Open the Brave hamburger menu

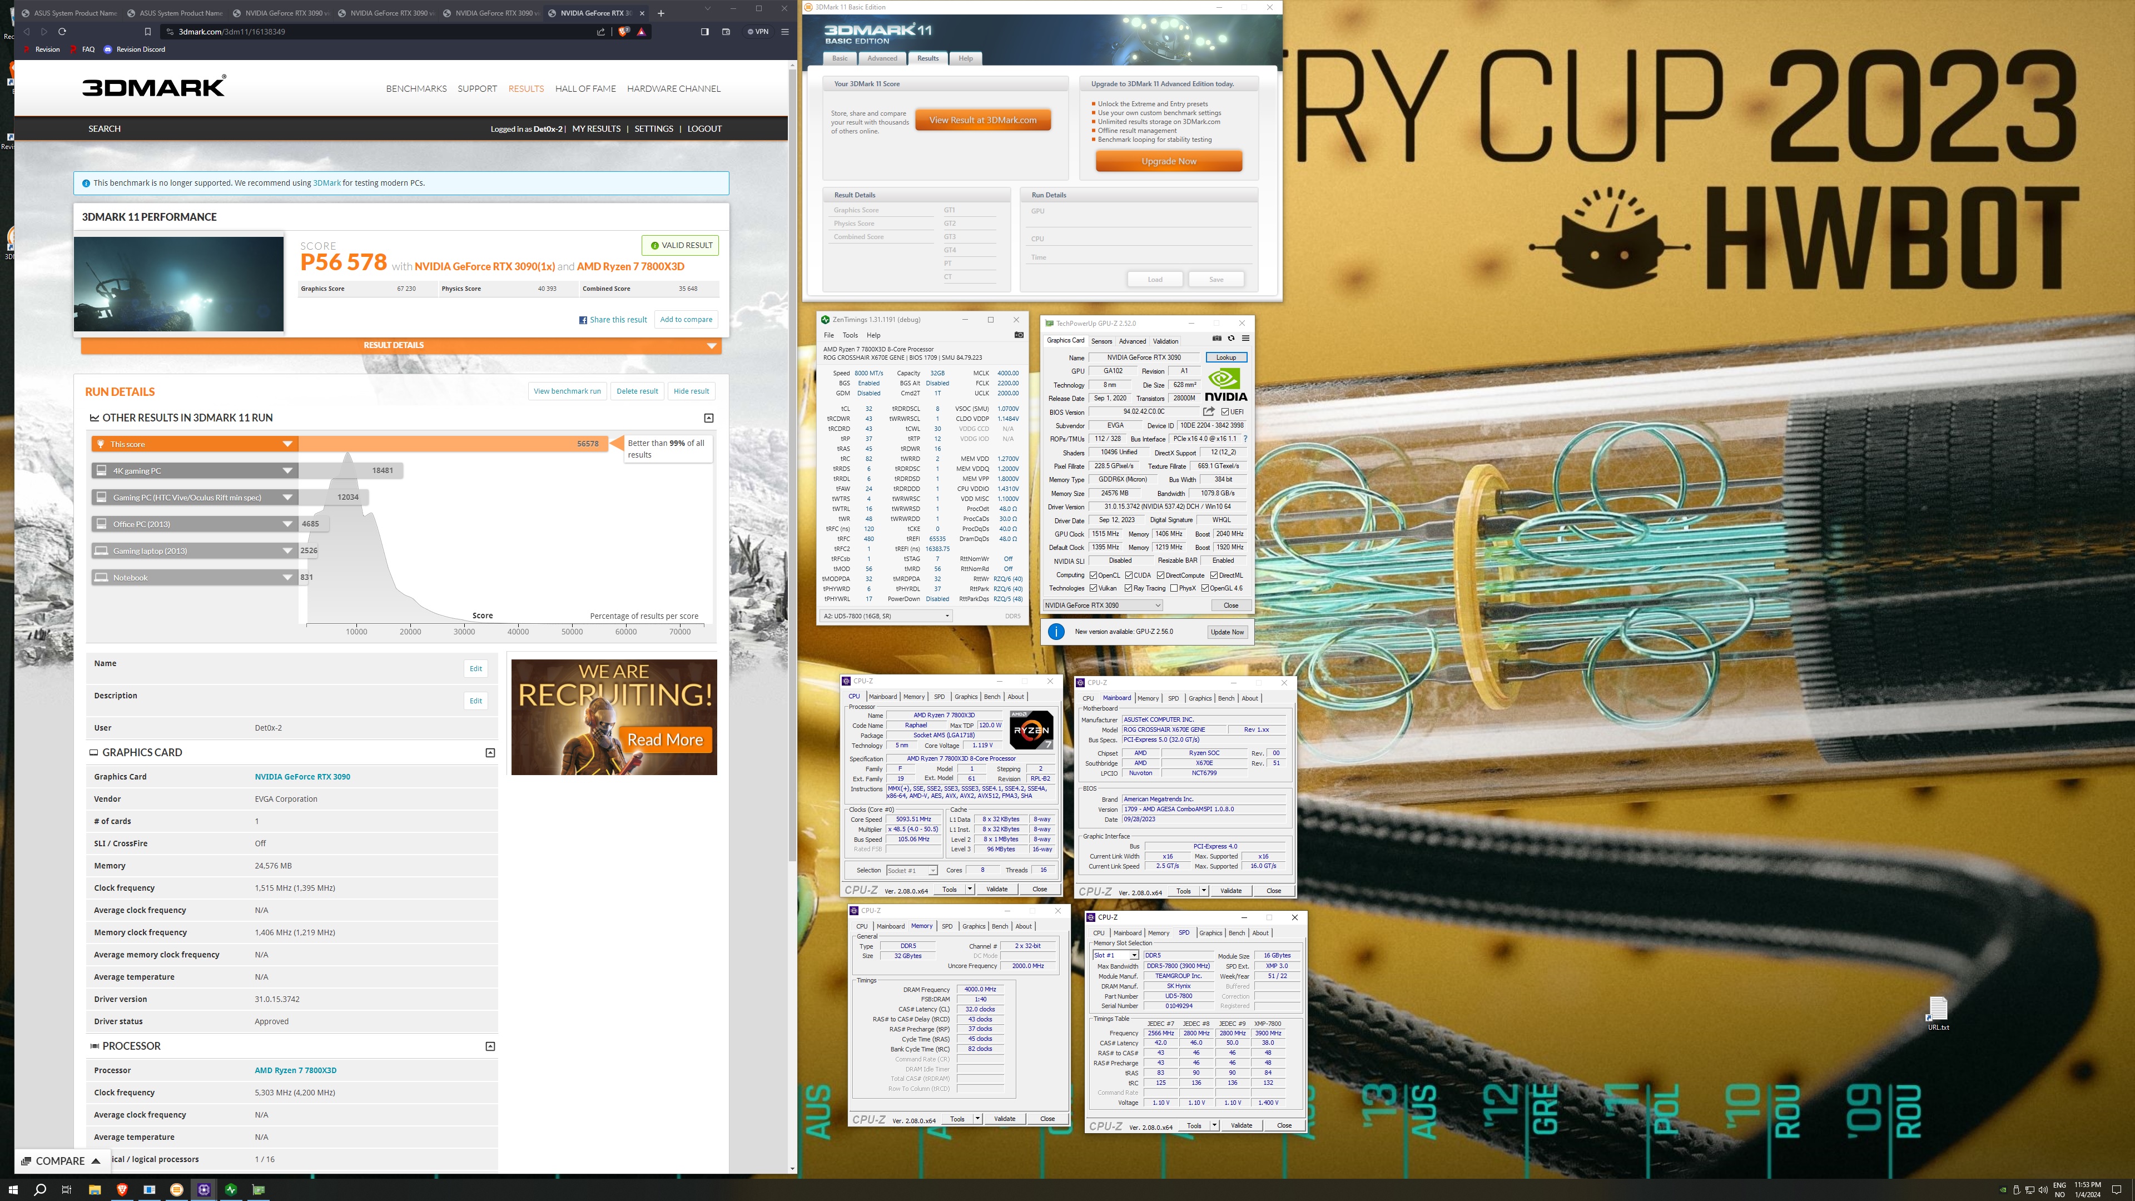coord(785,32)
